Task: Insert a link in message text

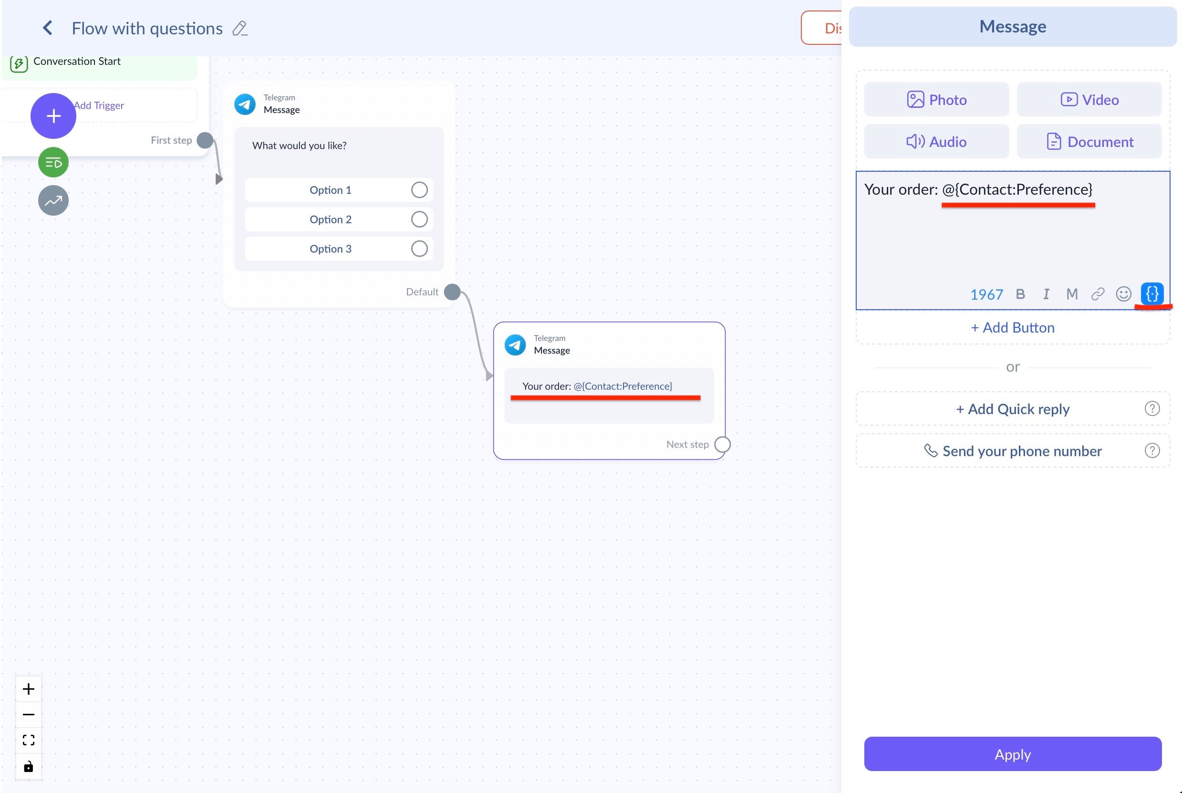Action: [x=1098, y=294]
